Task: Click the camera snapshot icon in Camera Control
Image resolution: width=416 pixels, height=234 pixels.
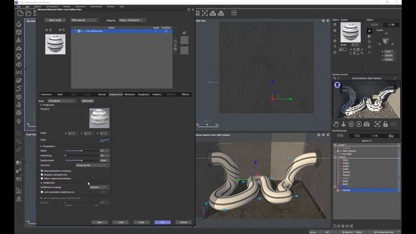Action: coord(367,124)
